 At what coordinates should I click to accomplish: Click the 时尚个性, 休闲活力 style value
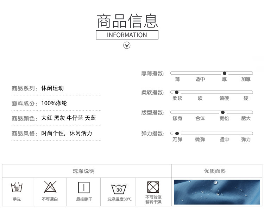[x=67, y=133]
